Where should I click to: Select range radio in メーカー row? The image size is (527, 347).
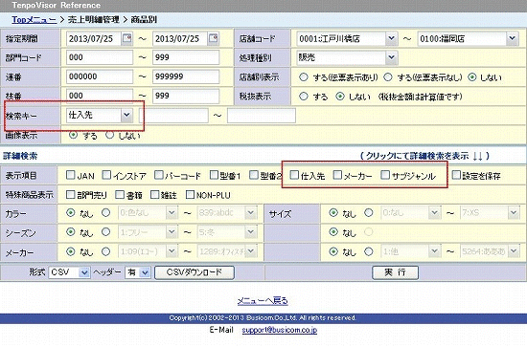[105, 251]
